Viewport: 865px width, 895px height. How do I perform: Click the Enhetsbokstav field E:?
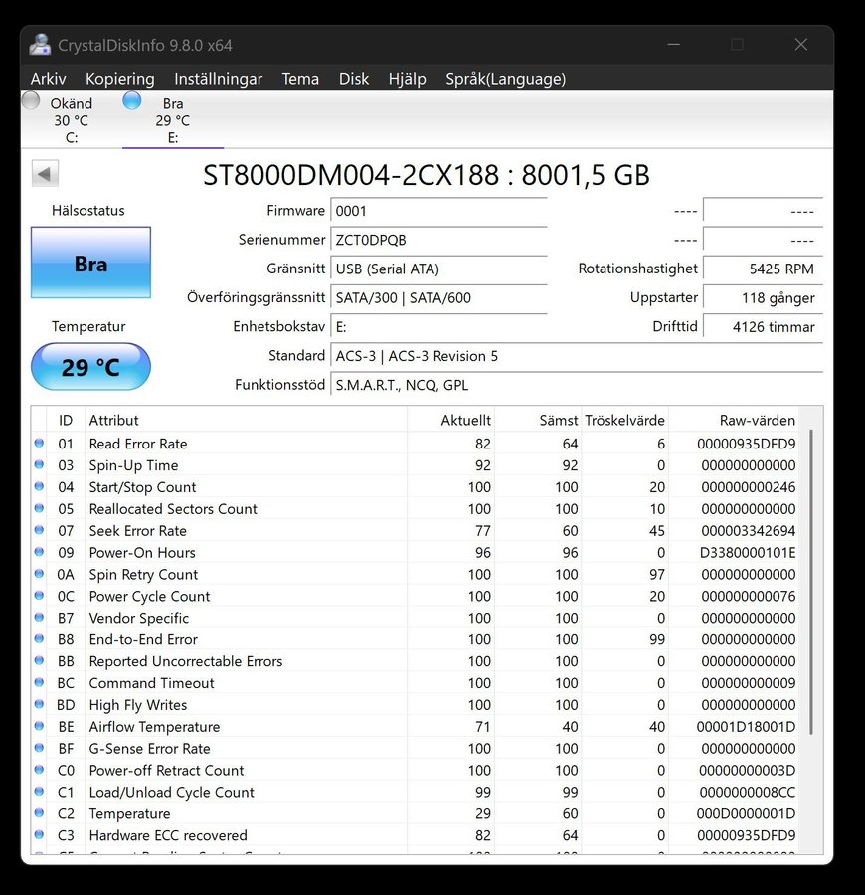tap(438, 327)
